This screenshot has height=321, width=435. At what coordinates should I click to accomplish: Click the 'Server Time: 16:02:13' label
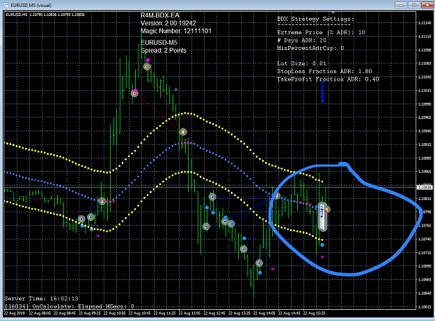[x=41, y=299]
